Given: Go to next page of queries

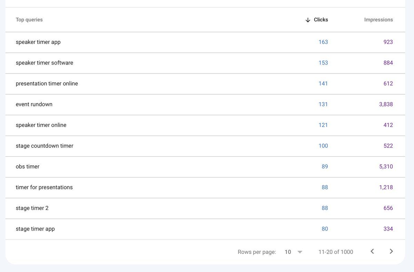Looking at the screenshot, I should click(x=391, y=252).
